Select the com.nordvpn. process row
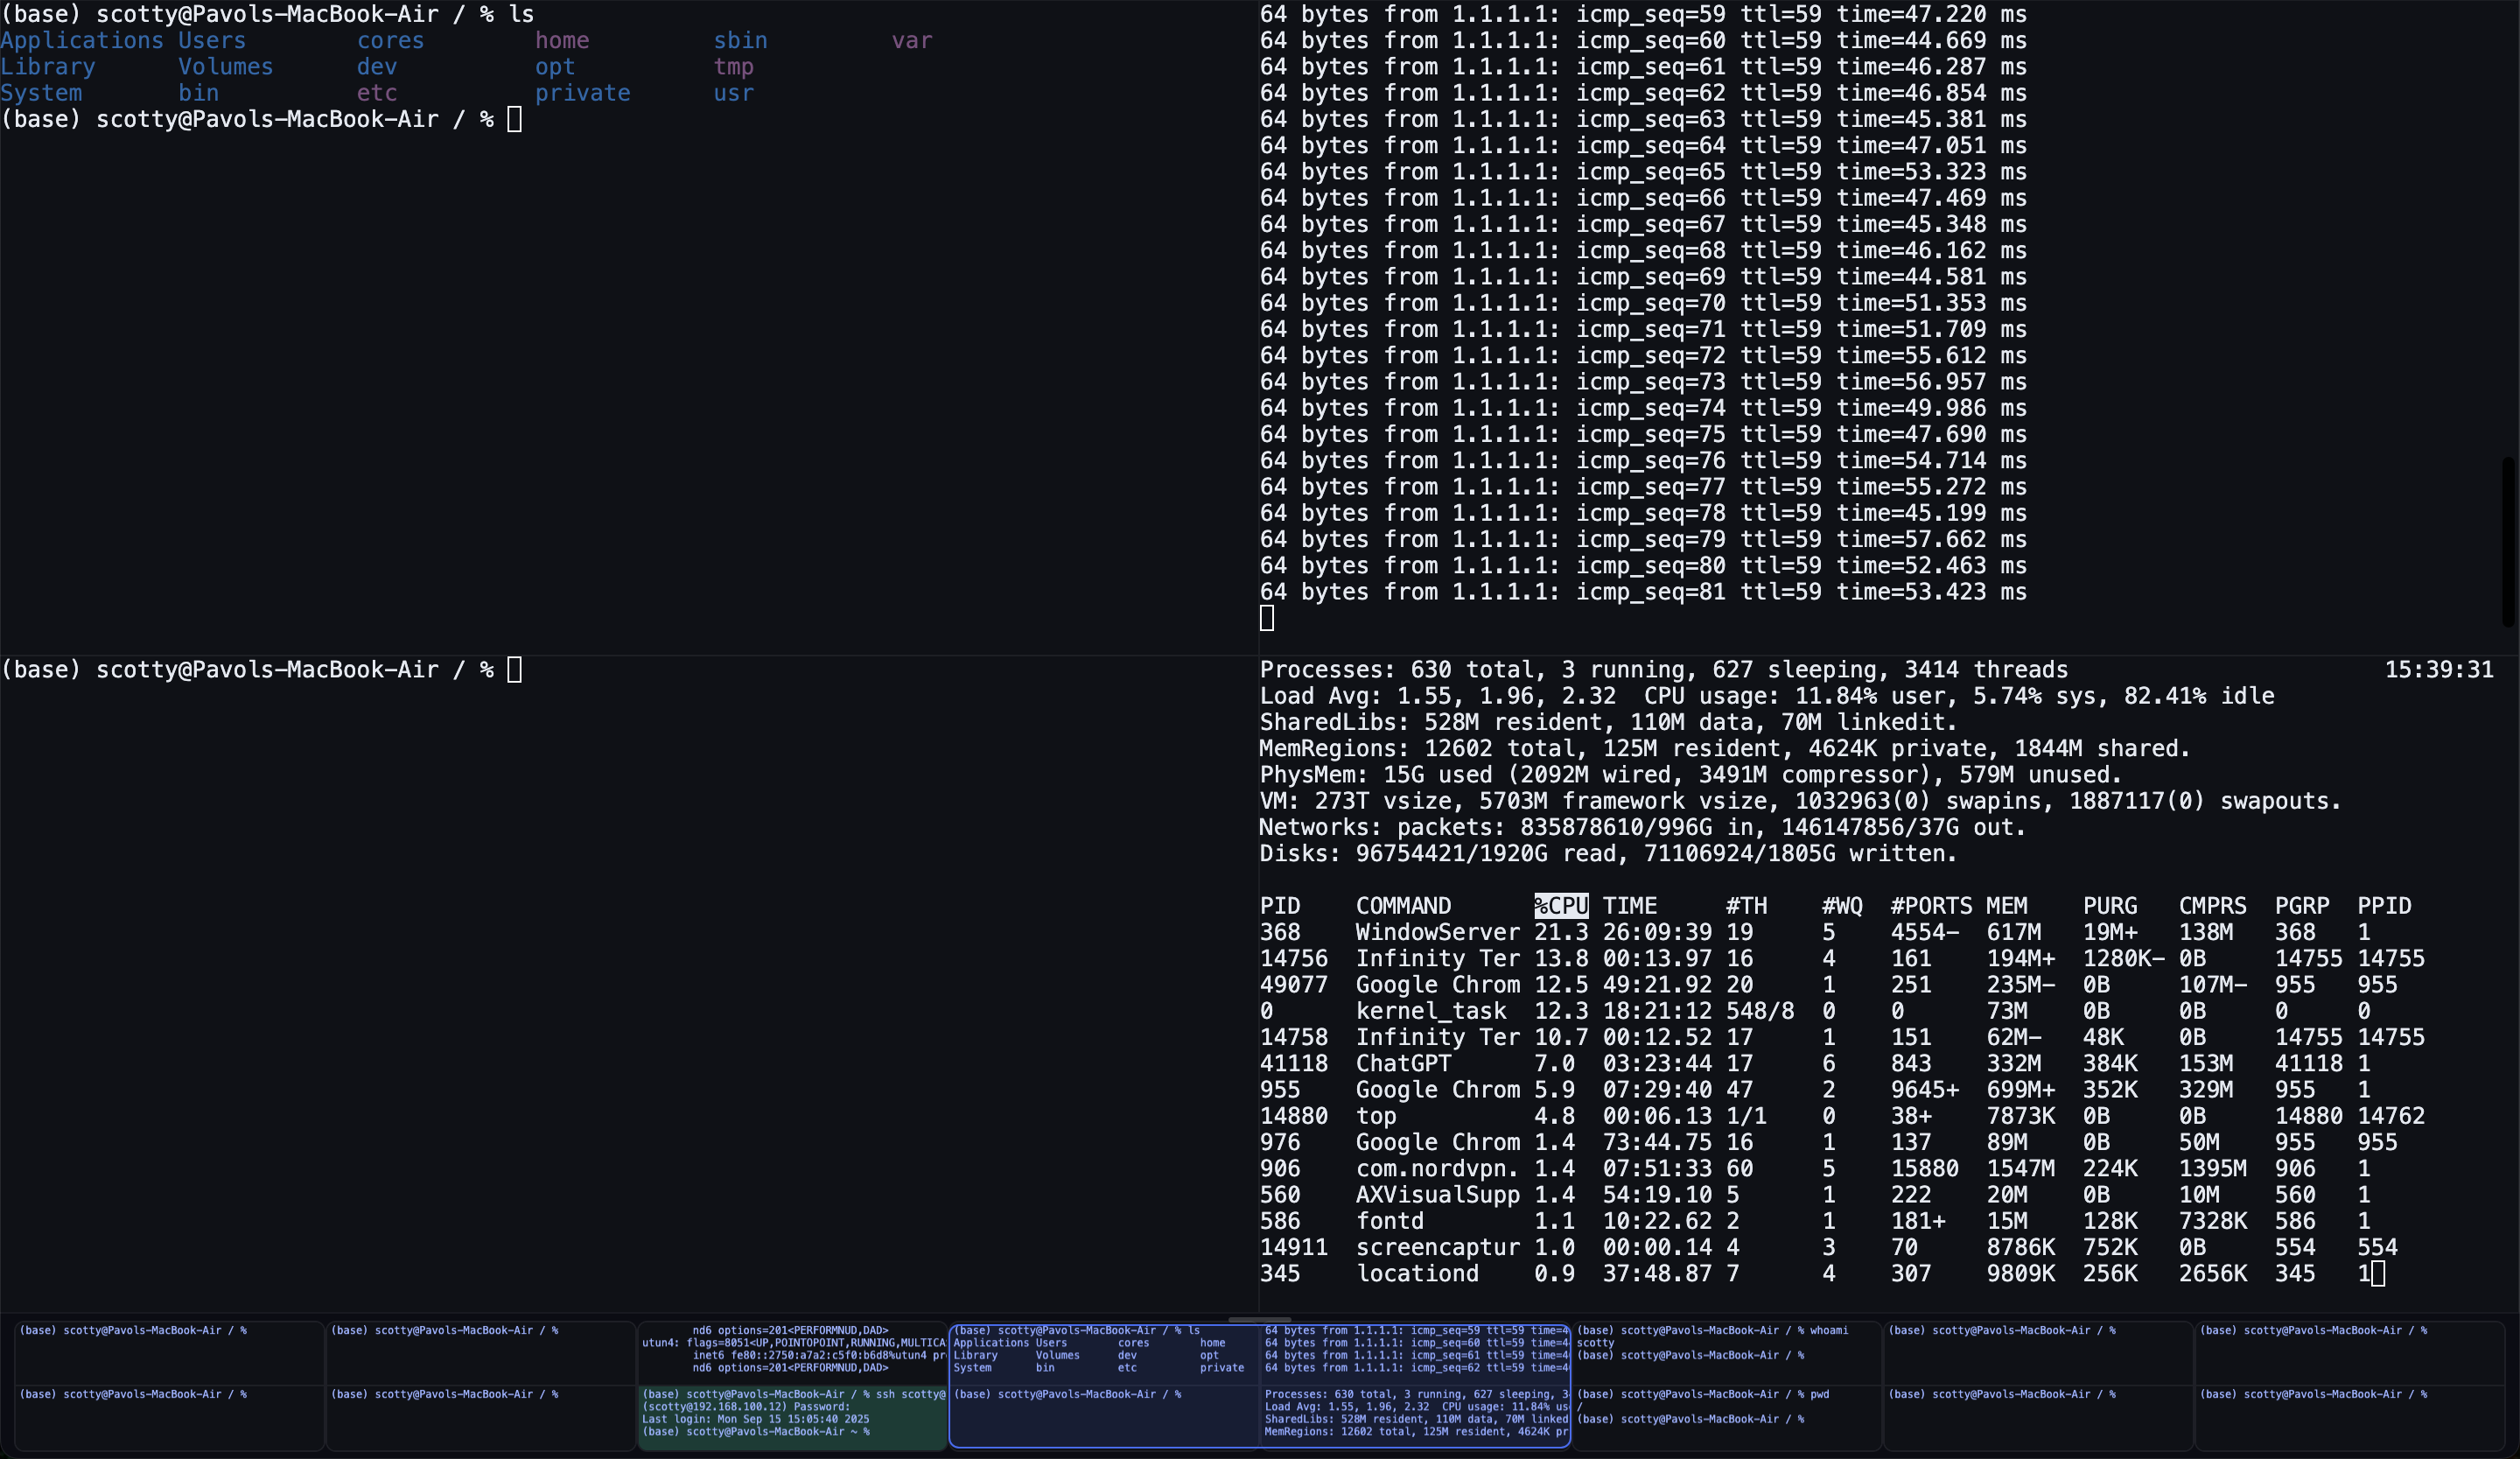 tap(1437, 1168)
